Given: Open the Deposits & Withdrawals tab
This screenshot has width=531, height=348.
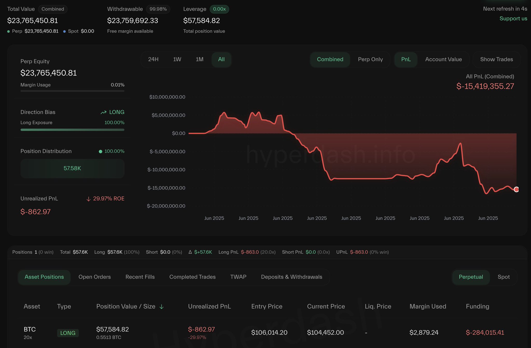Looking at the screenshot, I should pyautogui.click(x=292, y=277).
